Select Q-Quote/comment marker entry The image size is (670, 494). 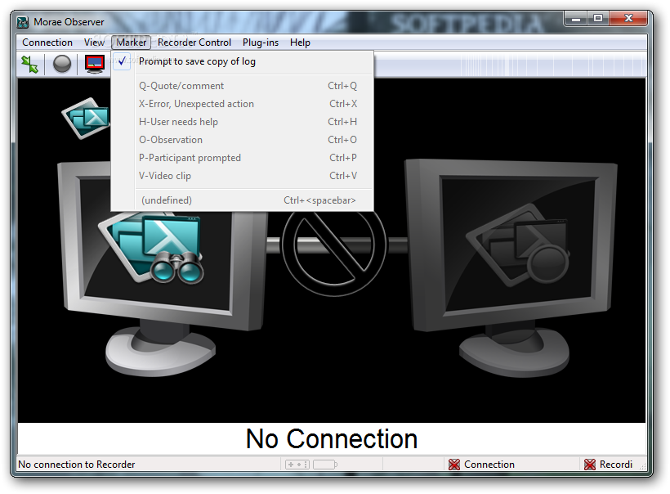pyautogui.click(x=242, y=86)
